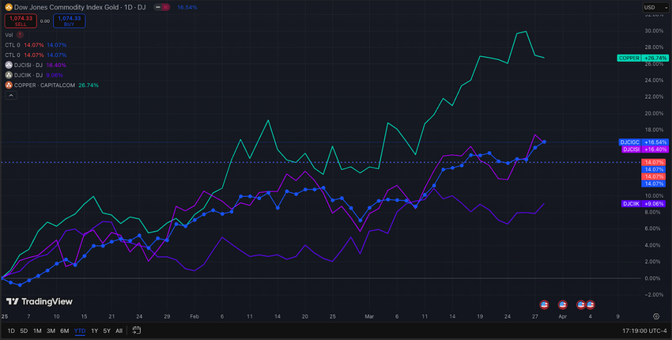Click the first US economic event marker
This screenshot has width=672, height=340.
[544, 305]
